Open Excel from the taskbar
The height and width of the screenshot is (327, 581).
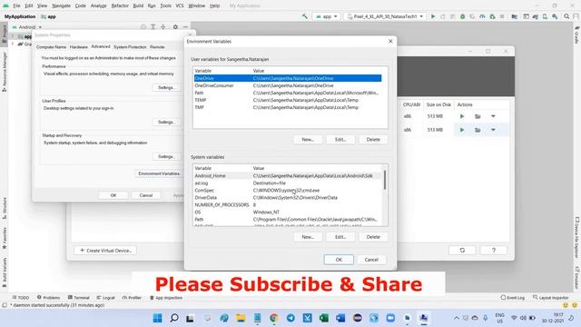pos(324,318)
